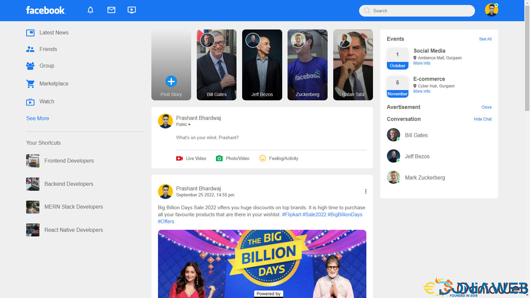Screen dimensions: 530x298
Task: Click the Social Media event title
Action: 429,51
